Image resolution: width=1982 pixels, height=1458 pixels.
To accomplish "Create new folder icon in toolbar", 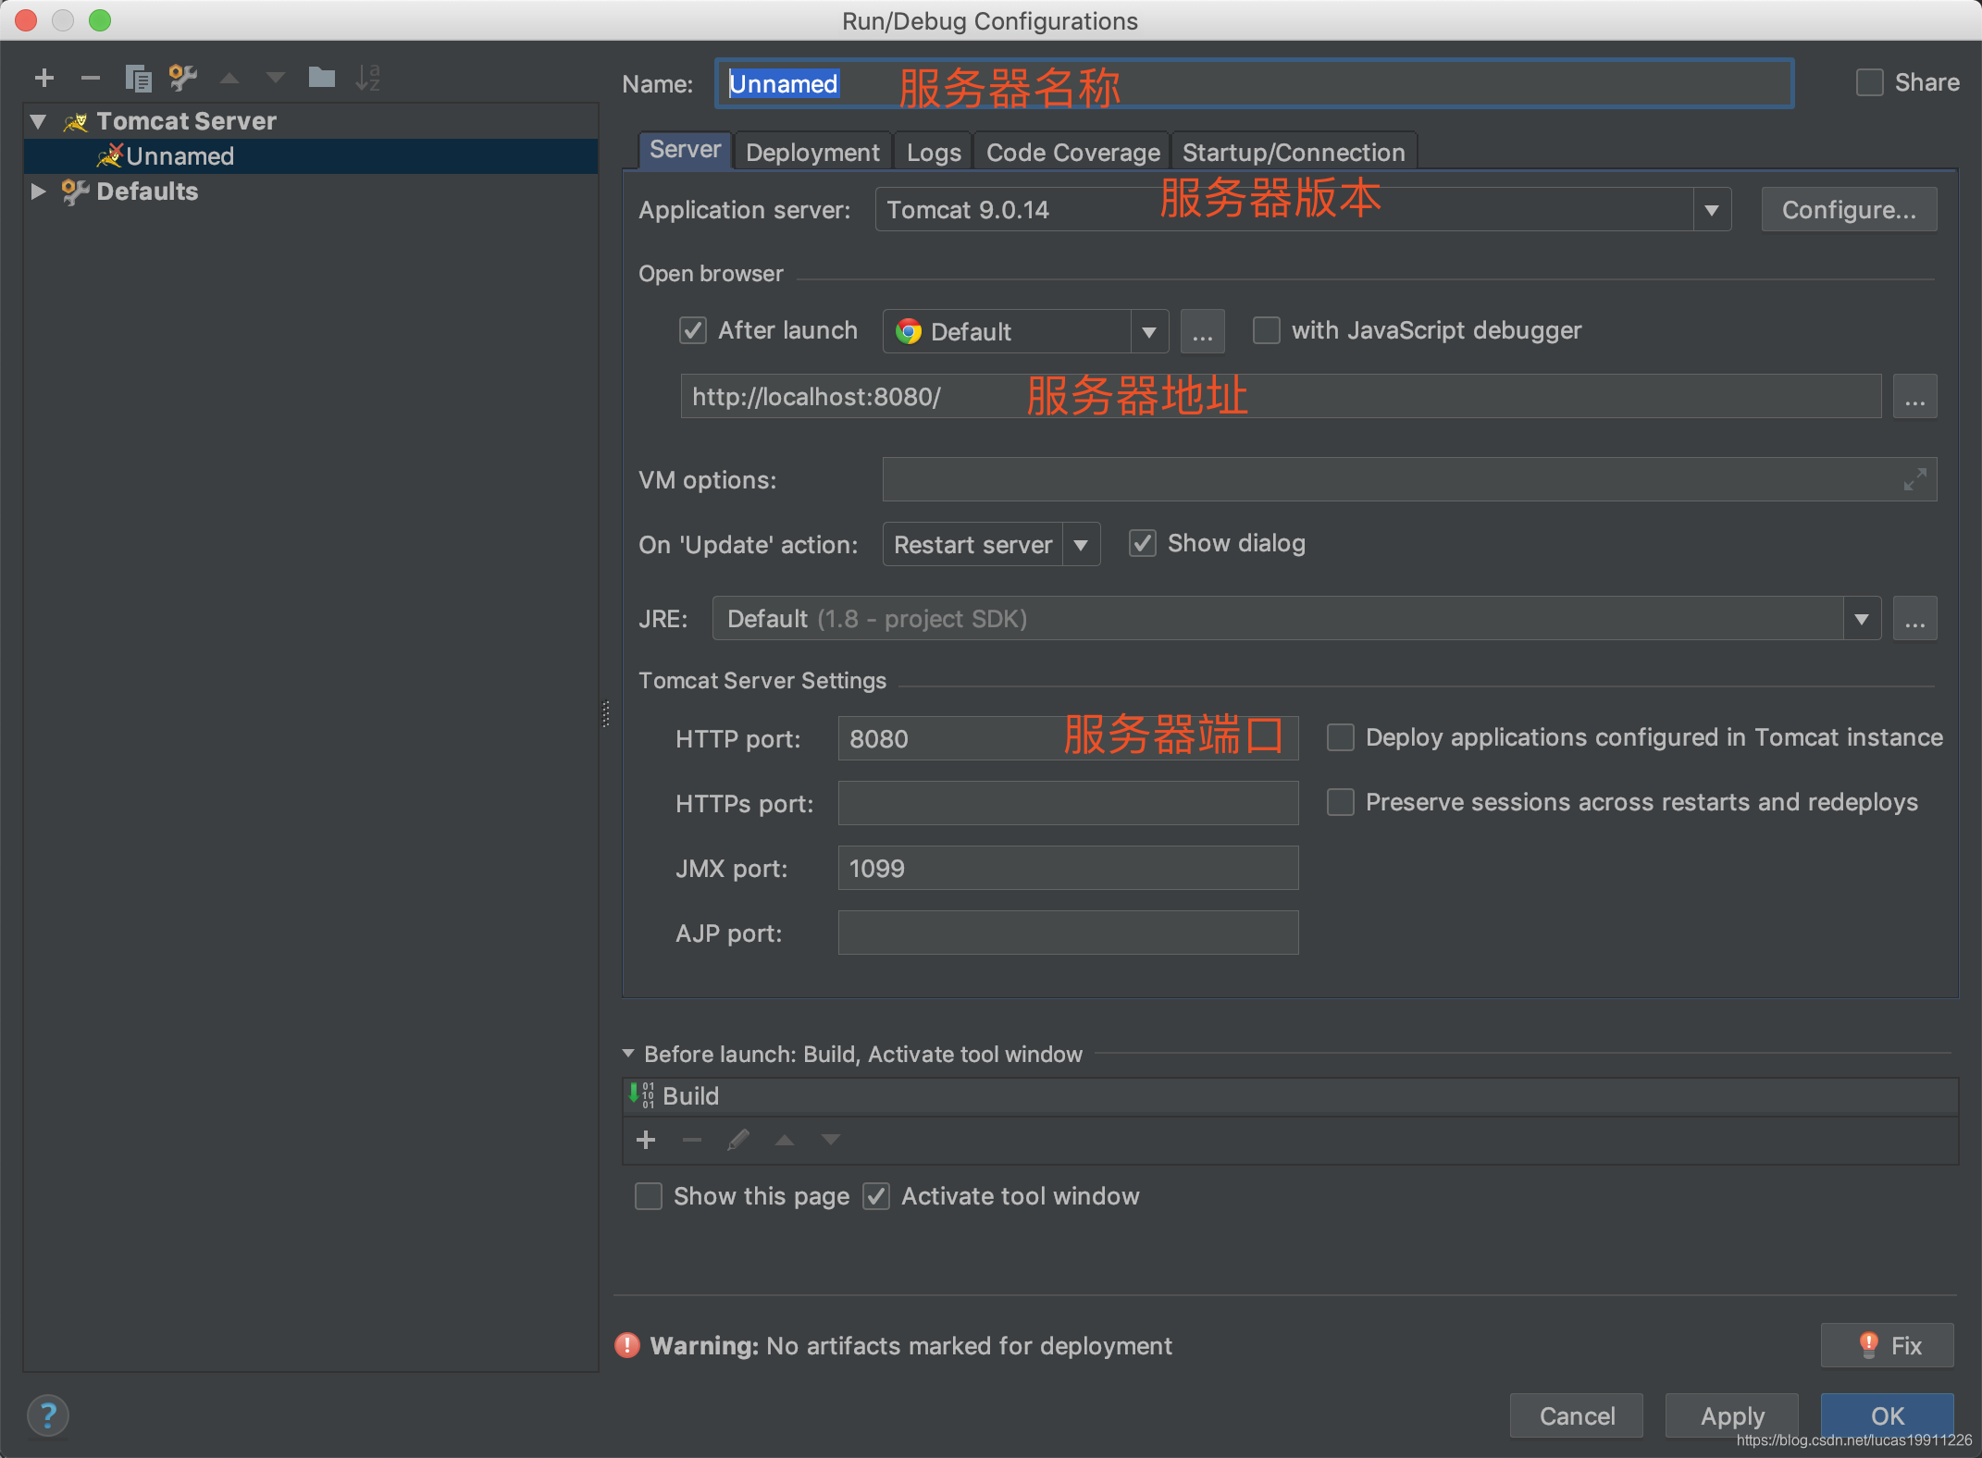I will [321, 78].
